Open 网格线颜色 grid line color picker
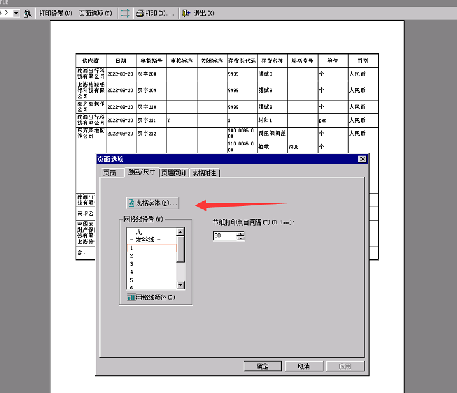 pos(151,298)
